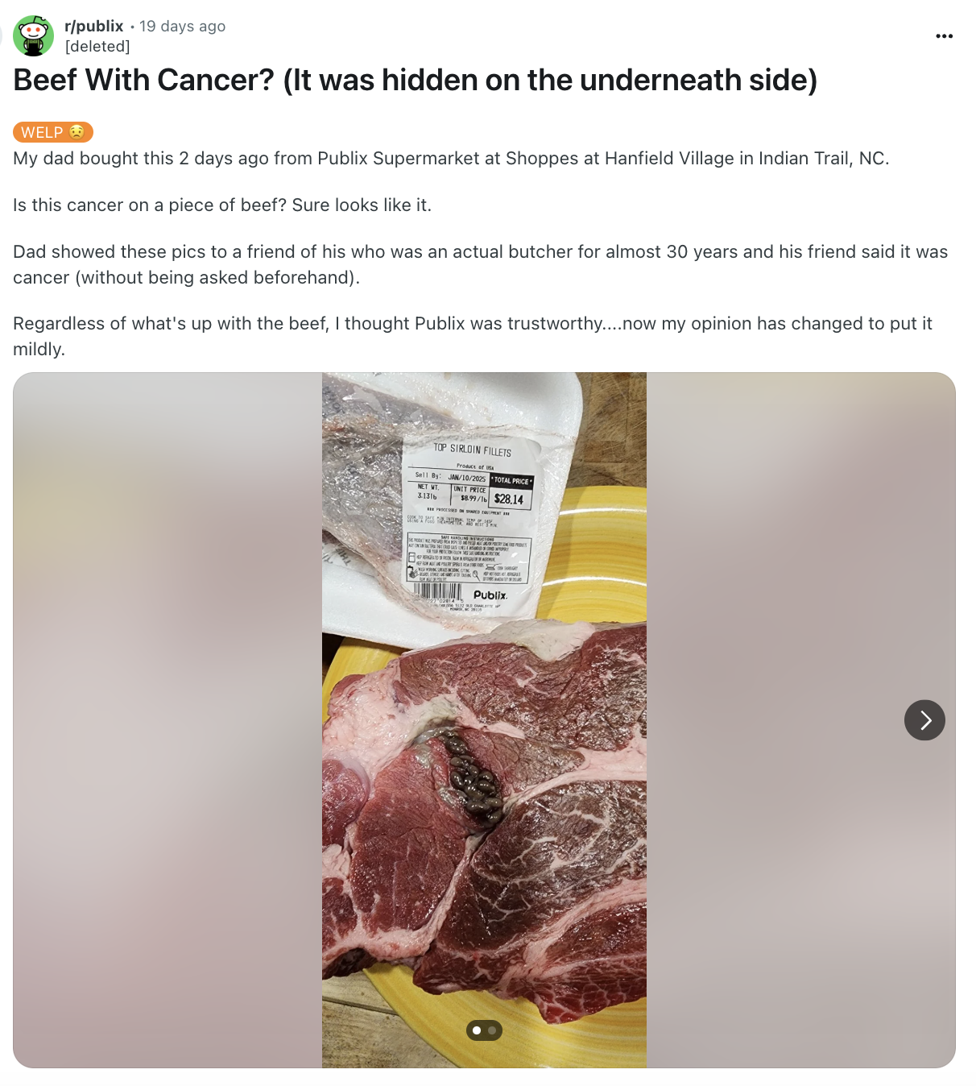This screenshot has height=1086, width=976.
Task: Open the 'Beef With Cancer?' post title
Action: tap(416, 81)
